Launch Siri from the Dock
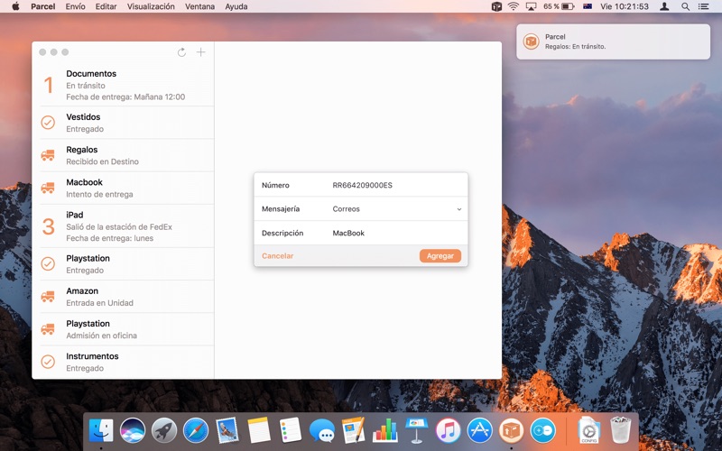722x451 pixels. tap(133, 431)
